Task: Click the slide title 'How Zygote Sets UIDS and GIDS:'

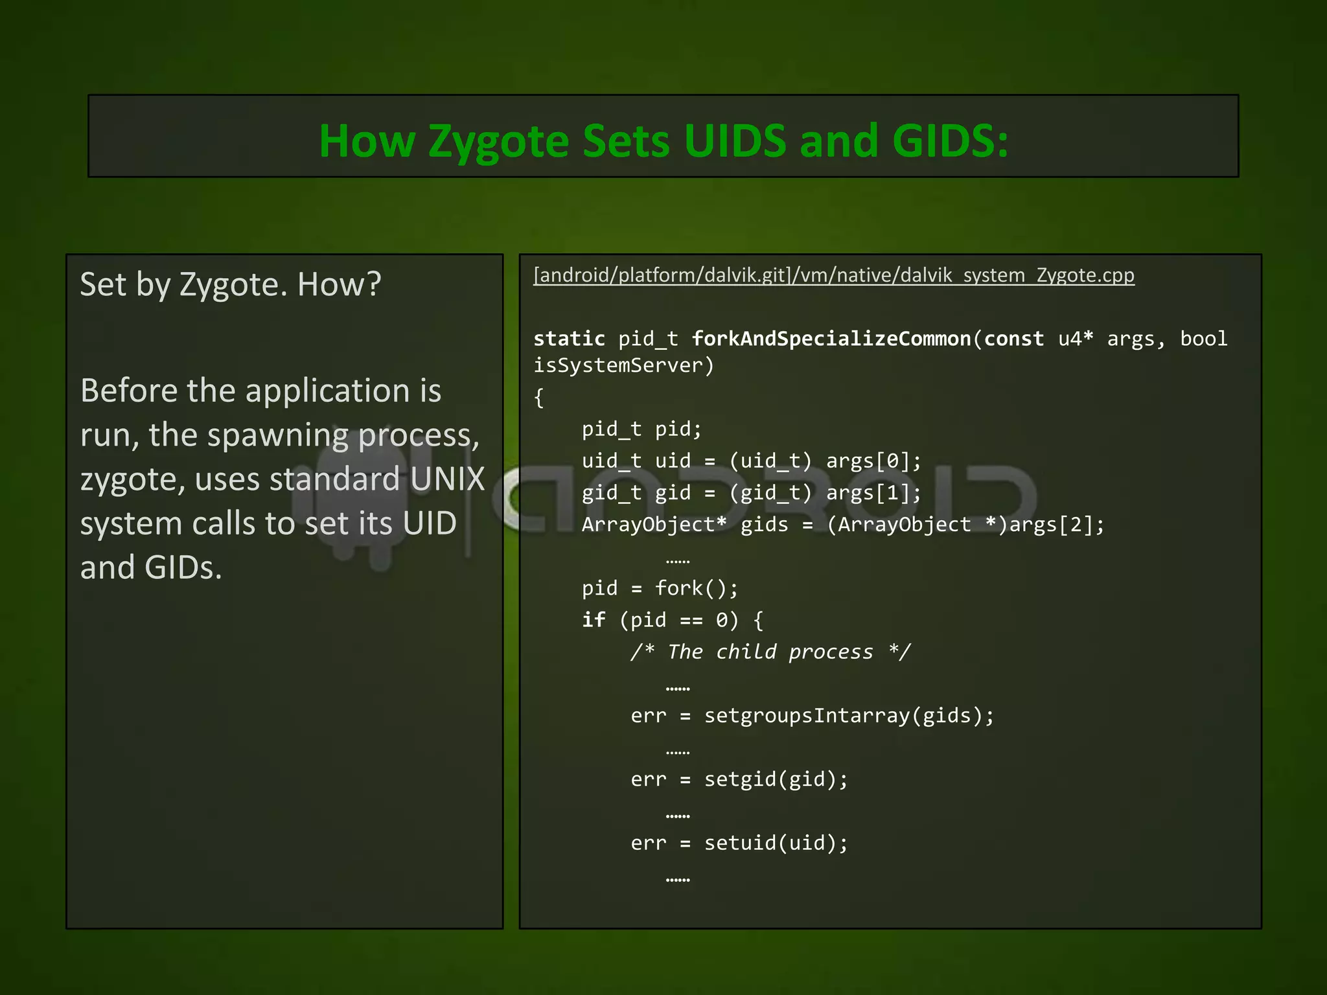Action: pyautogui.click(x=663, y=141)
